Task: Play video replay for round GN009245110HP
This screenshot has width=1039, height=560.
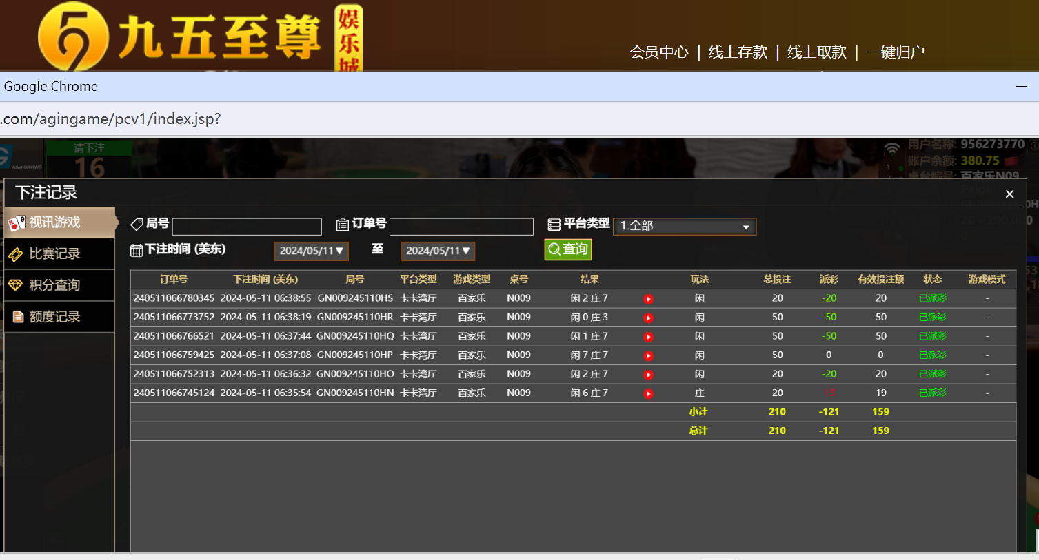Action: point(648,356)
